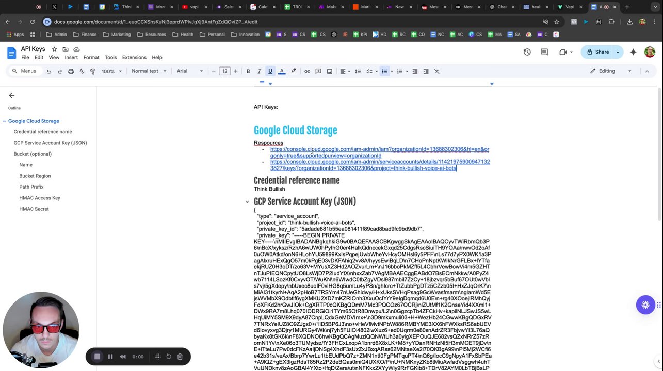The height and width of the screenshot is (371, 663).
Task: Insert image via toolbar icon
Action: click(329, 71)
